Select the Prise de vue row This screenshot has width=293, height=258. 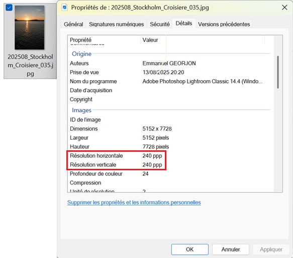click(169, 72)
